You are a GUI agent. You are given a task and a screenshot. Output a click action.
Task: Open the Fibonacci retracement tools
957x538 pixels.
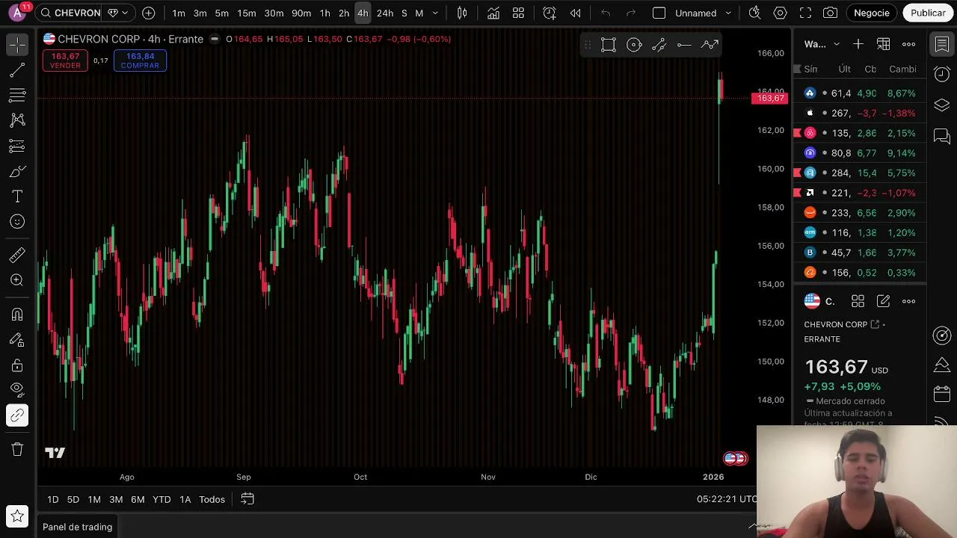point(17,96)
